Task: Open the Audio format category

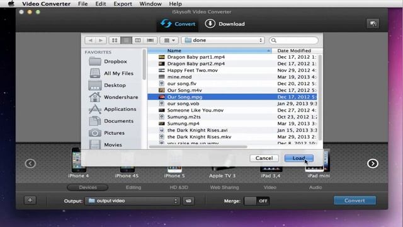Action: pyautogui.click(x=315, y=187)
